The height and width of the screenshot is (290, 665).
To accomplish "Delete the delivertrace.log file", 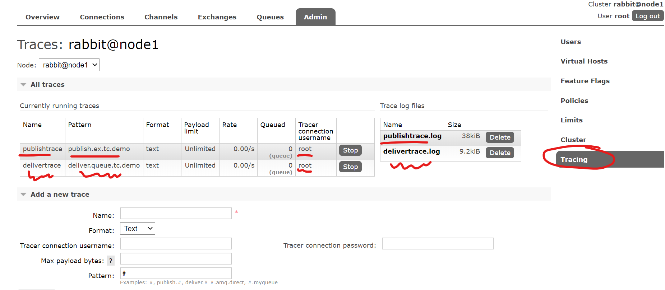I will (x=500, y=153).
